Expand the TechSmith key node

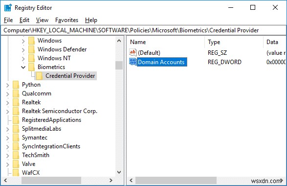coord(8,156)
